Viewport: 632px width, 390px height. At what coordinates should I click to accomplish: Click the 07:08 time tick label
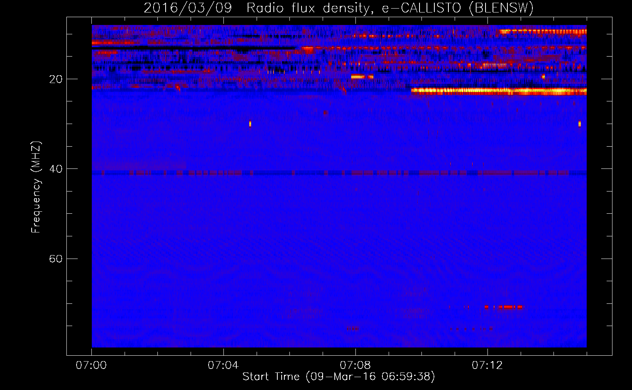pos(355,365)
